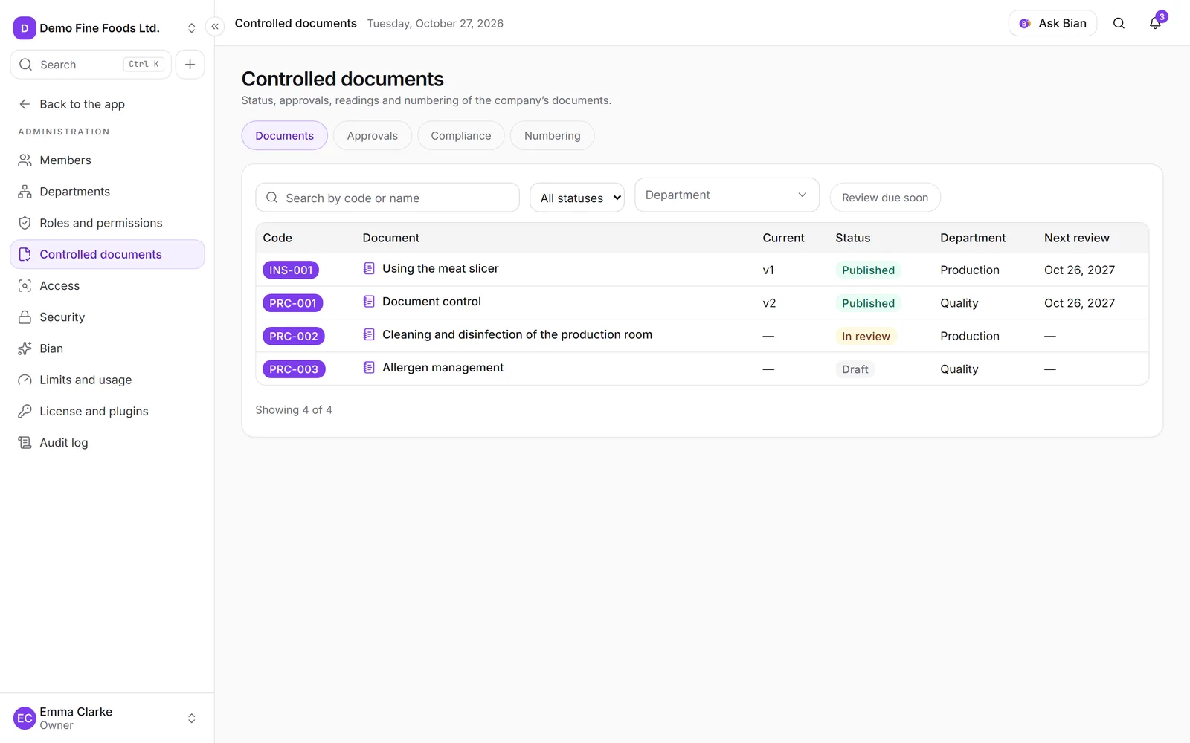Image resolution: width=1190 pixels, height=743 pixels.
Task: Click document icon beside Cleaning and disinfection
Action: pyautogui.click(x=369, y=334)
